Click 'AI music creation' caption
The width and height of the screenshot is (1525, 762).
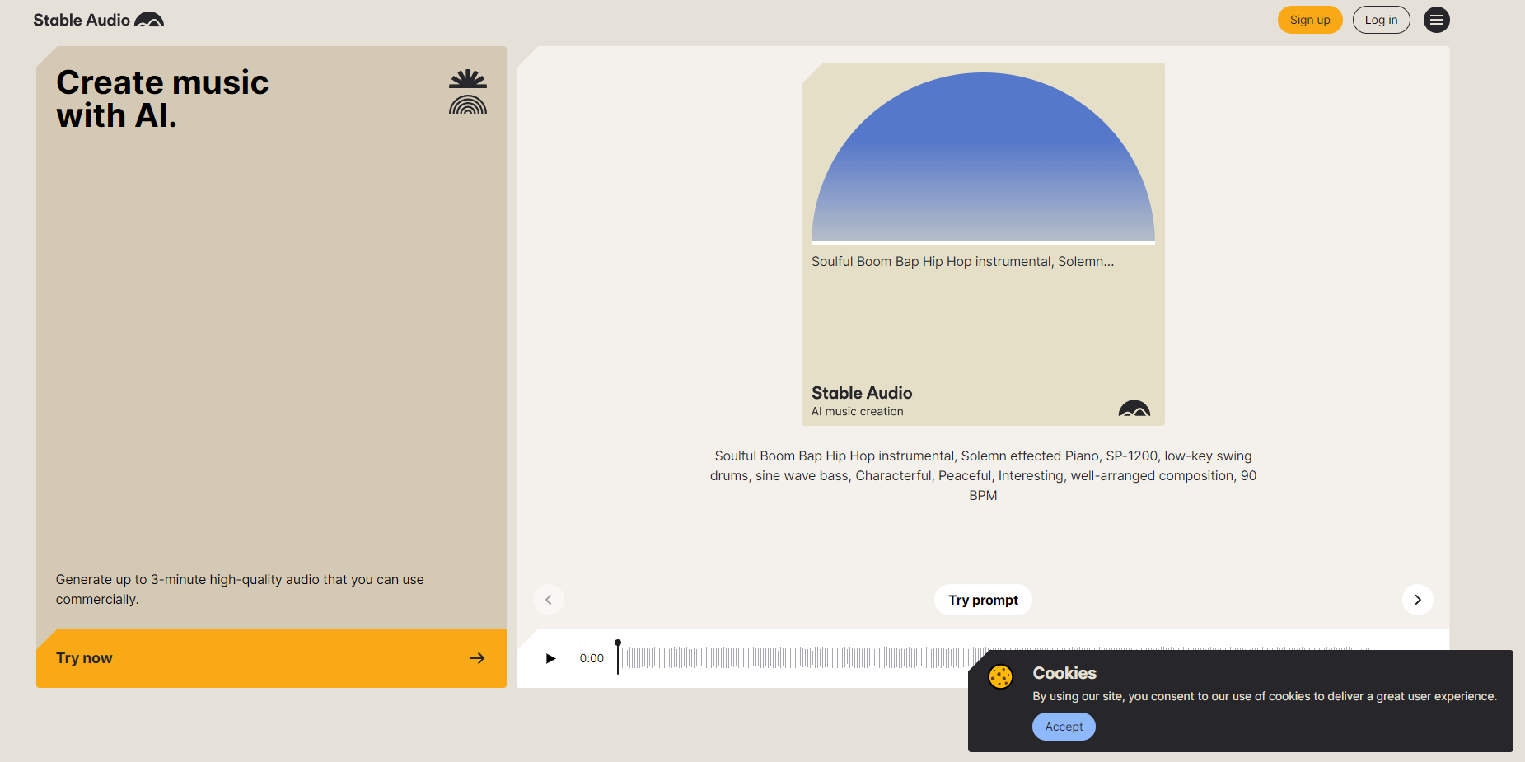point(857,411)
